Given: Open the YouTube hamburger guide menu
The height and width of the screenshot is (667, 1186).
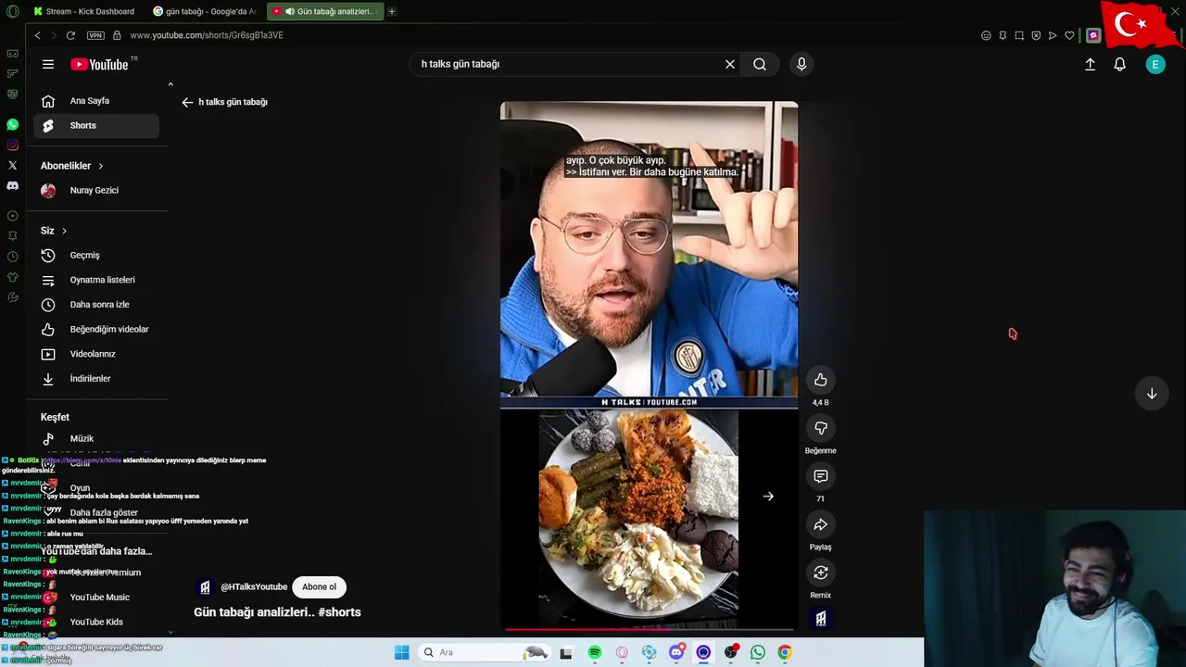Looking at the screenshot, I should (x=48, y=64).
